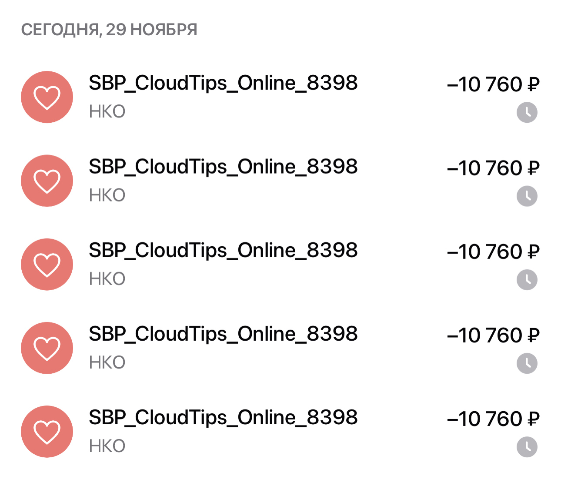The image size is (561, 483).
Task: Click the heart icon of the first transaction
Action: [x=47, y=97]
